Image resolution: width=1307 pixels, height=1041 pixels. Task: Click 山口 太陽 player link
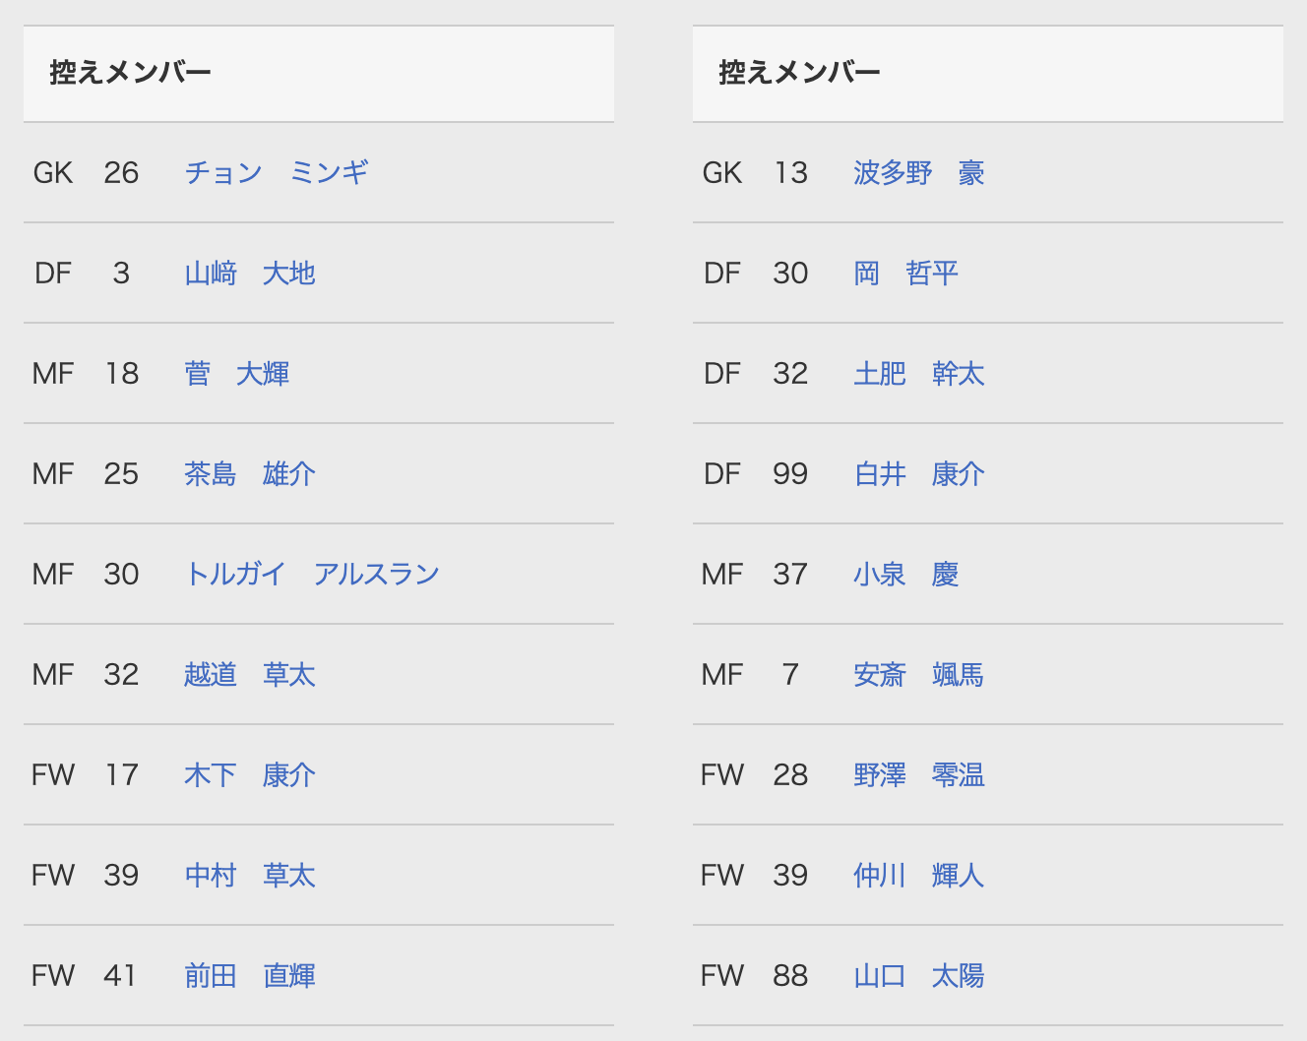pos(919,976)
